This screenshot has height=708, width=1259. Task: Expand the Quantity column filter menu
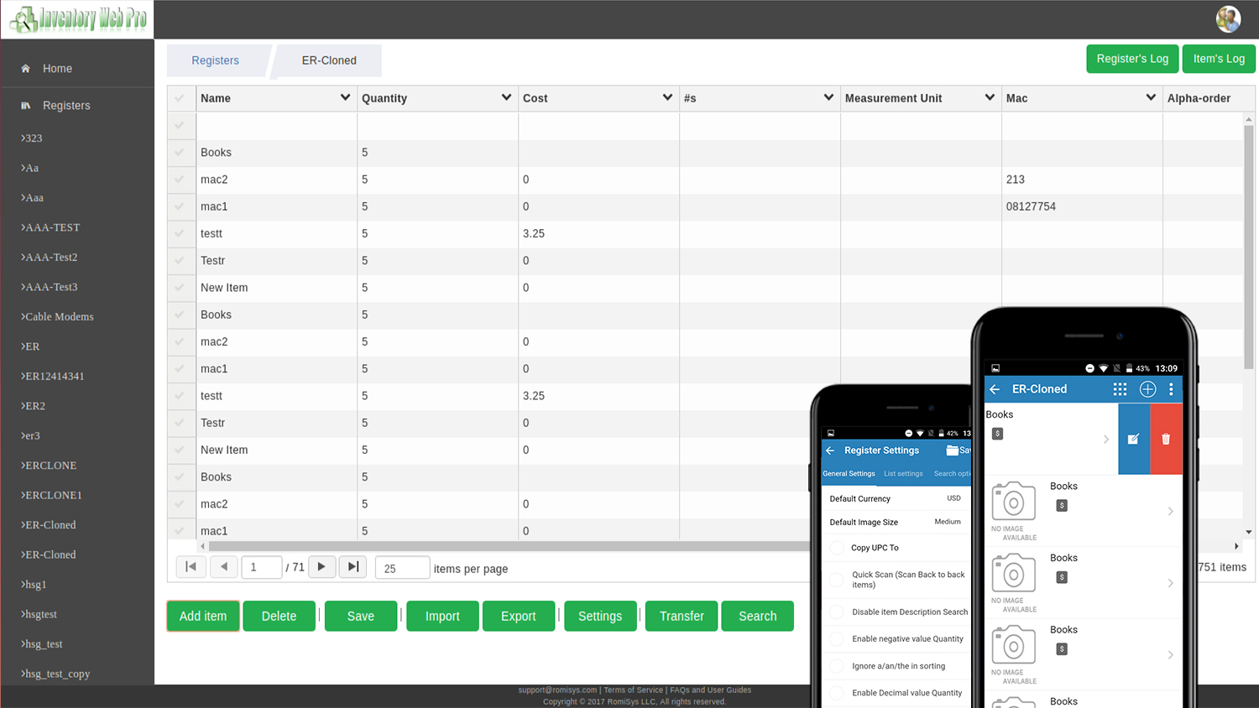point(506,98)
